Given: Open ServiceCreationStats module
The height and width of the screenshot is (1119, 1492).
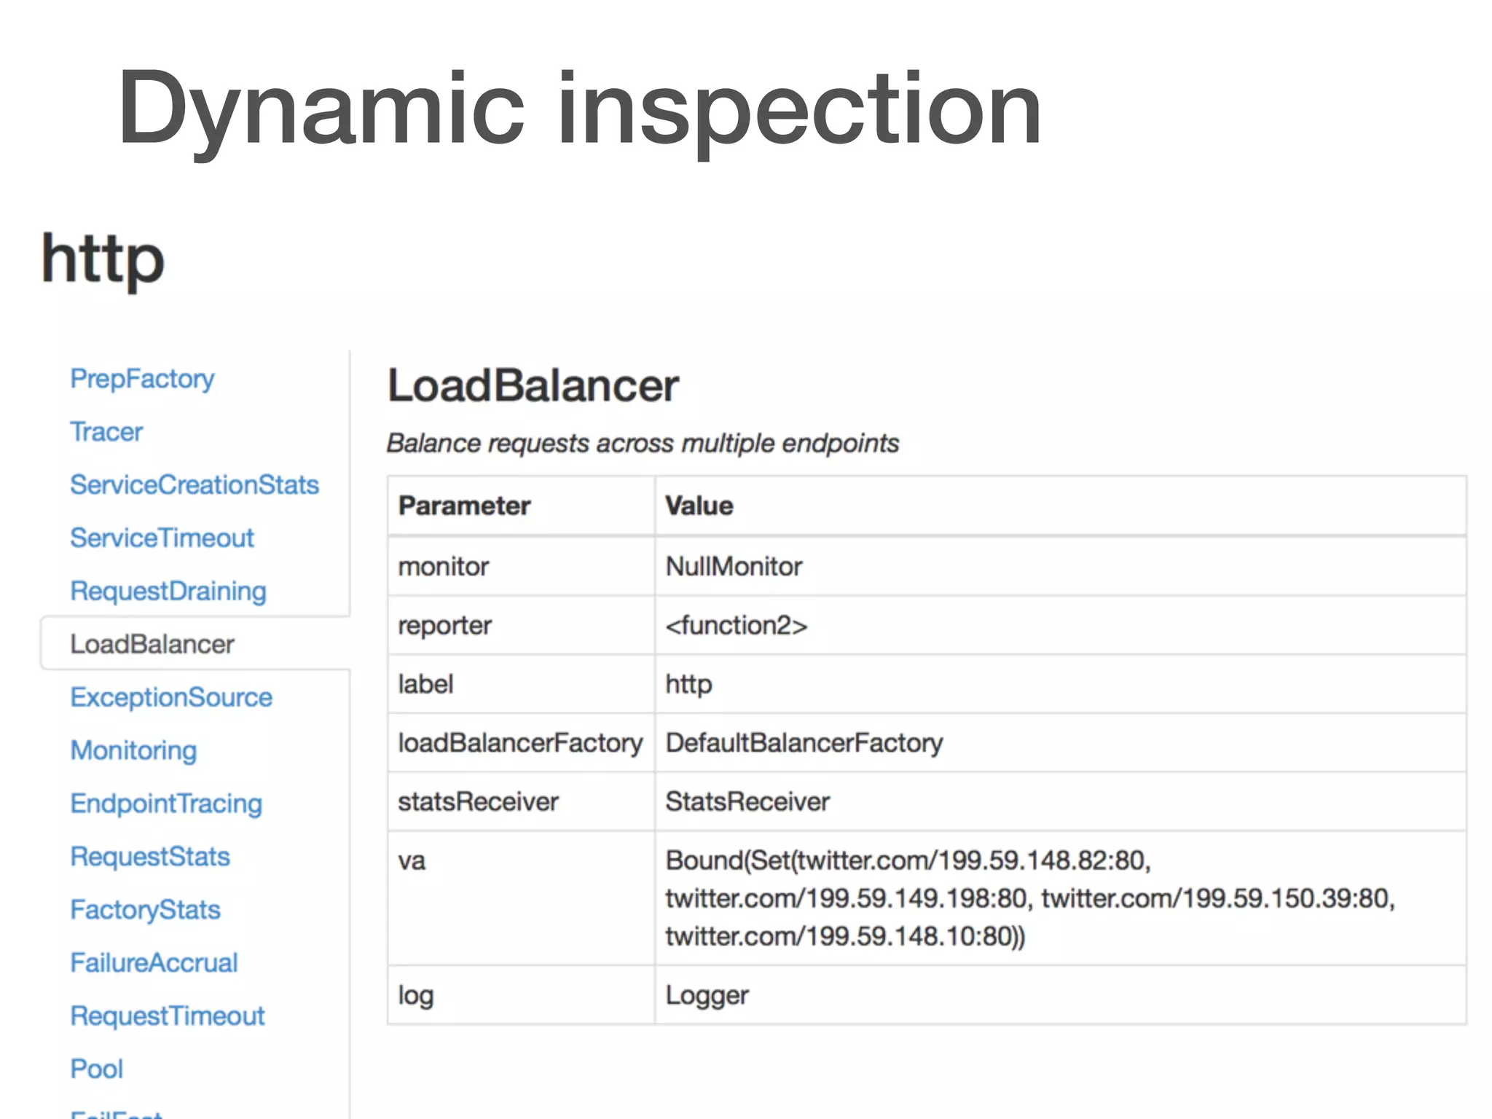Looking at the screenshot, I should point(195,485).
